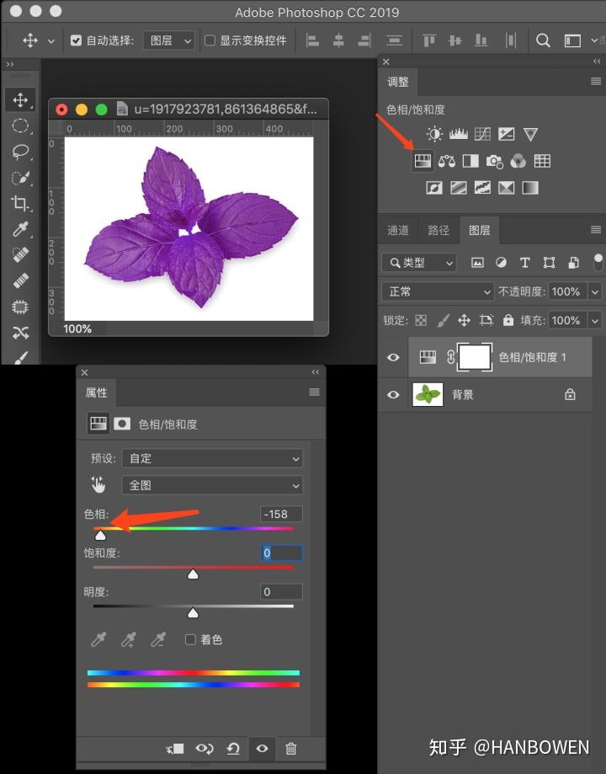Click the Lightness slider handle
The width and height of the screenshot is (606, 774).
(x=193, y=612)
